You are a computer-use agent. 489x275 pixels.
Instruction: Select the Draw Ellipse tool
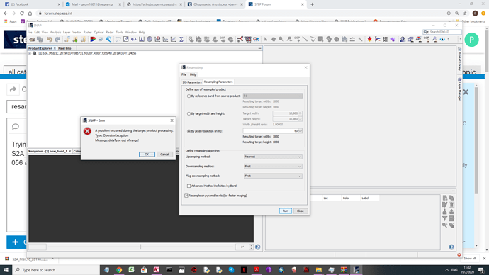(x=337, y=39)
